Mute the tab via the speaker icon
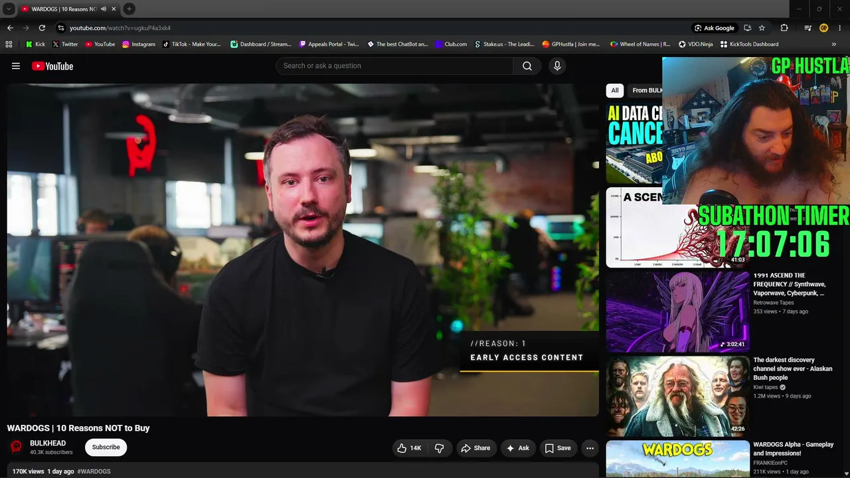This screenshot has height=478, width=850. coord(104,9)
